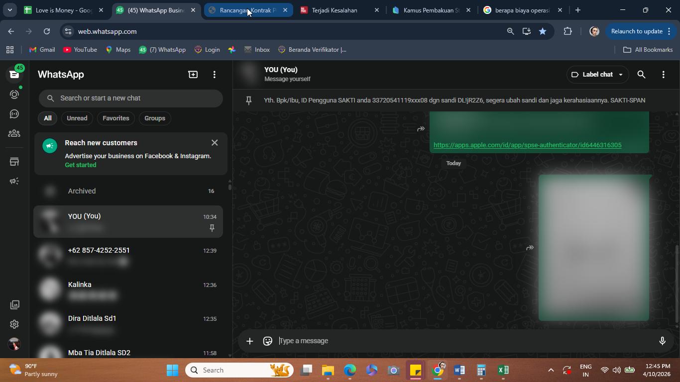Viewport: 680px width, 382px height.
Task: Open the conversation menu (three dots)
Action: [663, 75]
